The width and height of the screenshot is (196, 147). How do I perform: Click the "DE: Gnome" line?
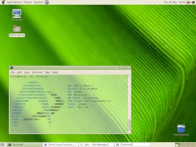75,92
